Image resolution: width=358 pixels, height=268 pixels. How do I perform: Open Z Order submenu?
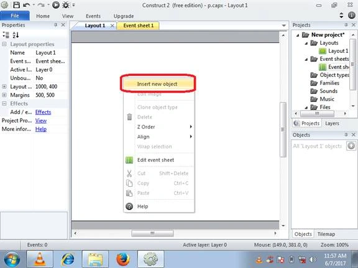click(159, 127)
